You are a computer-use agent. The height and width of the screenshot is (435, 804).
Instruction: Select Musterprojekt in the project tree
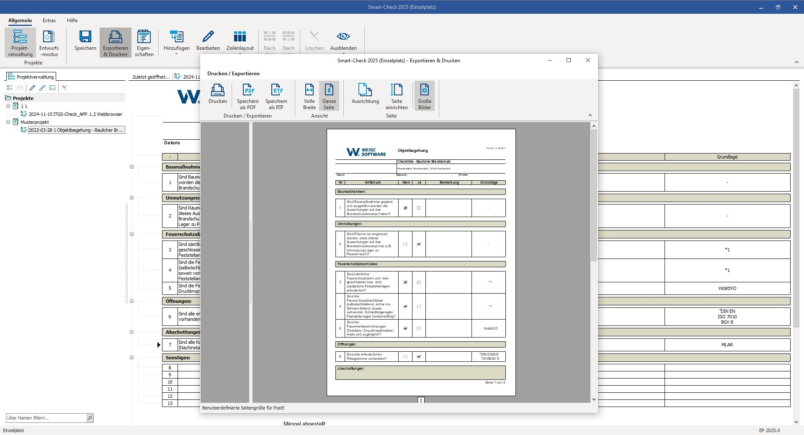[35, 122]
